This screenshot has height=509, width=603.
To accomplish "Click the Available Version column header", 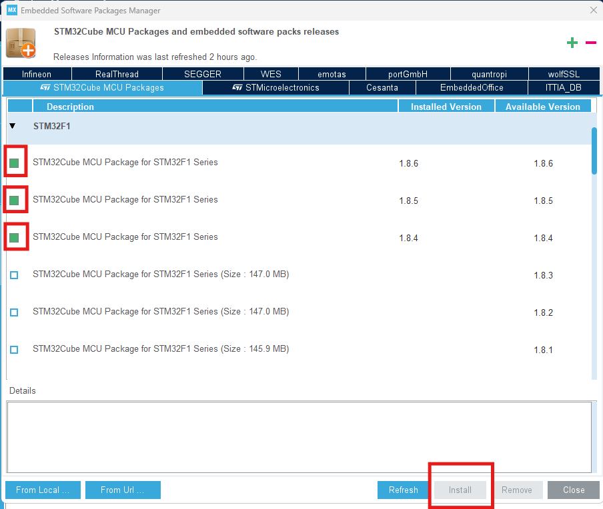I will (x=543, y=107).
